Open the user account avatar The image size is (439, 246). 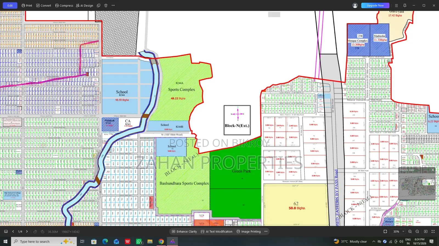pos(355,5)
